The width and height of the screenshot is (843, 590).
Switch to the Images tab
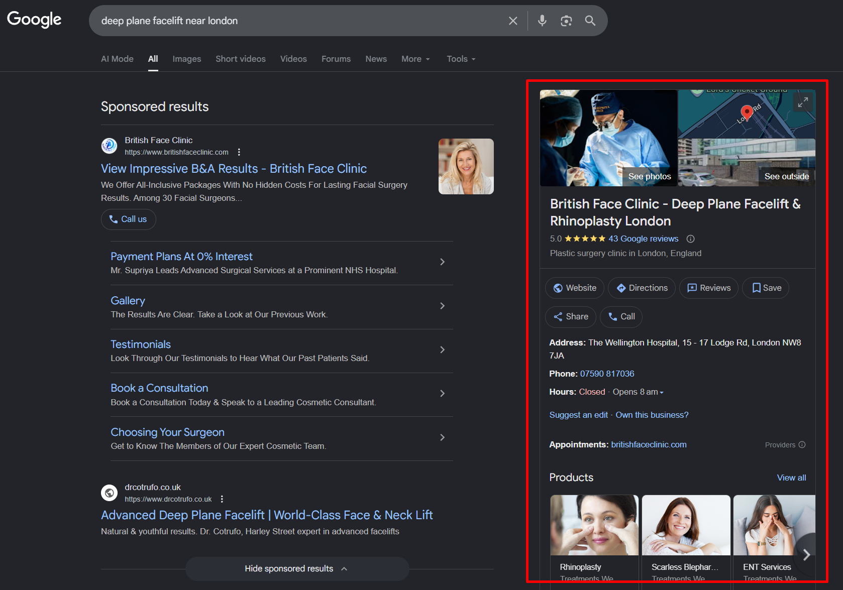click(186, 59)
